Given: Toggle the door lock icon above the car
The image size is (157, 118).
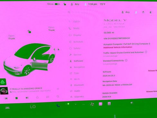Looking at the screenshot, I should [29, 32].
